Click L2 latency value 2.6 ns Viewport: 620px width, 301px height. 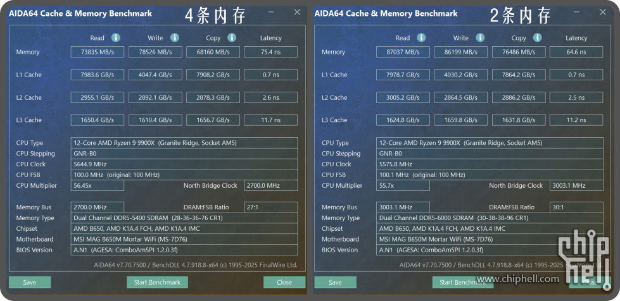tap(271, 97)
